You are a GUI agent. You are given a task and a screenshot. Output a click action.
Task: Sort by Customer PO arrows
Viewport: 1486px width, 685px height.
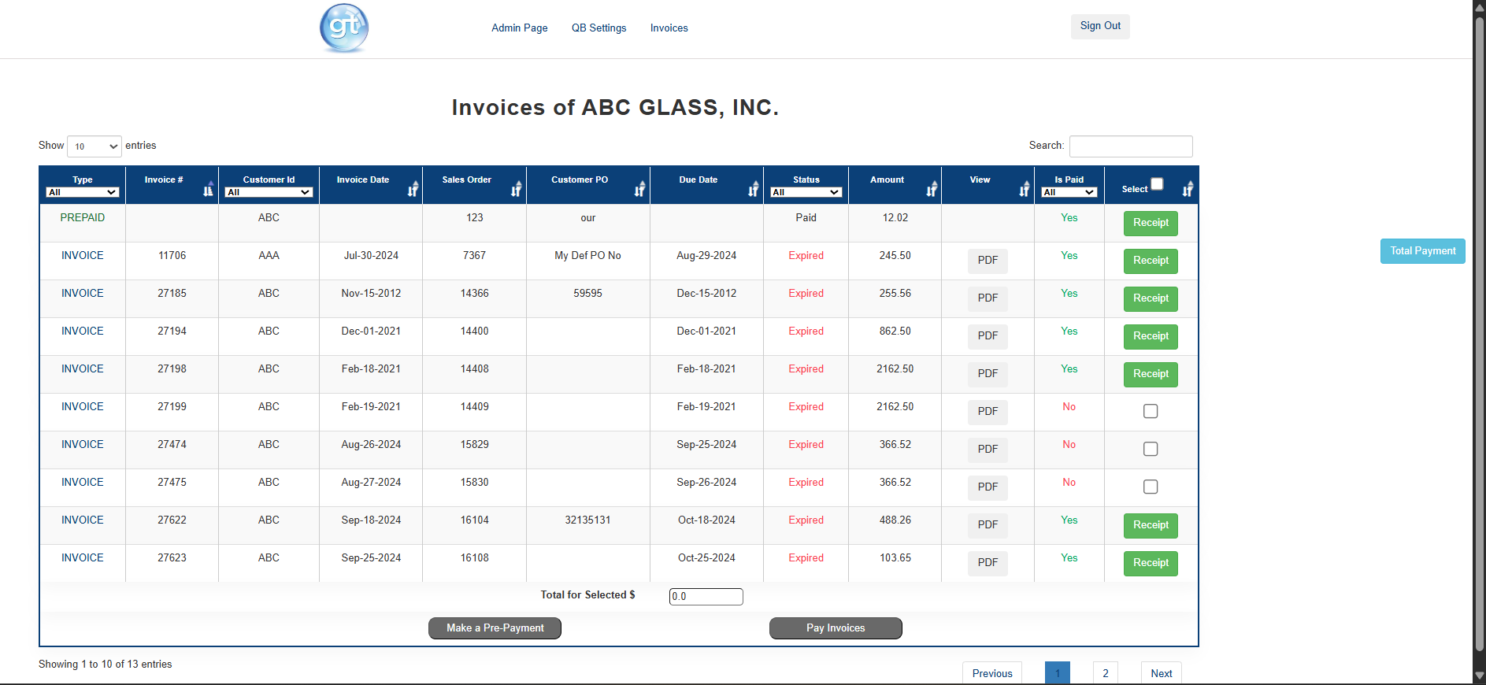coord(639,189)
